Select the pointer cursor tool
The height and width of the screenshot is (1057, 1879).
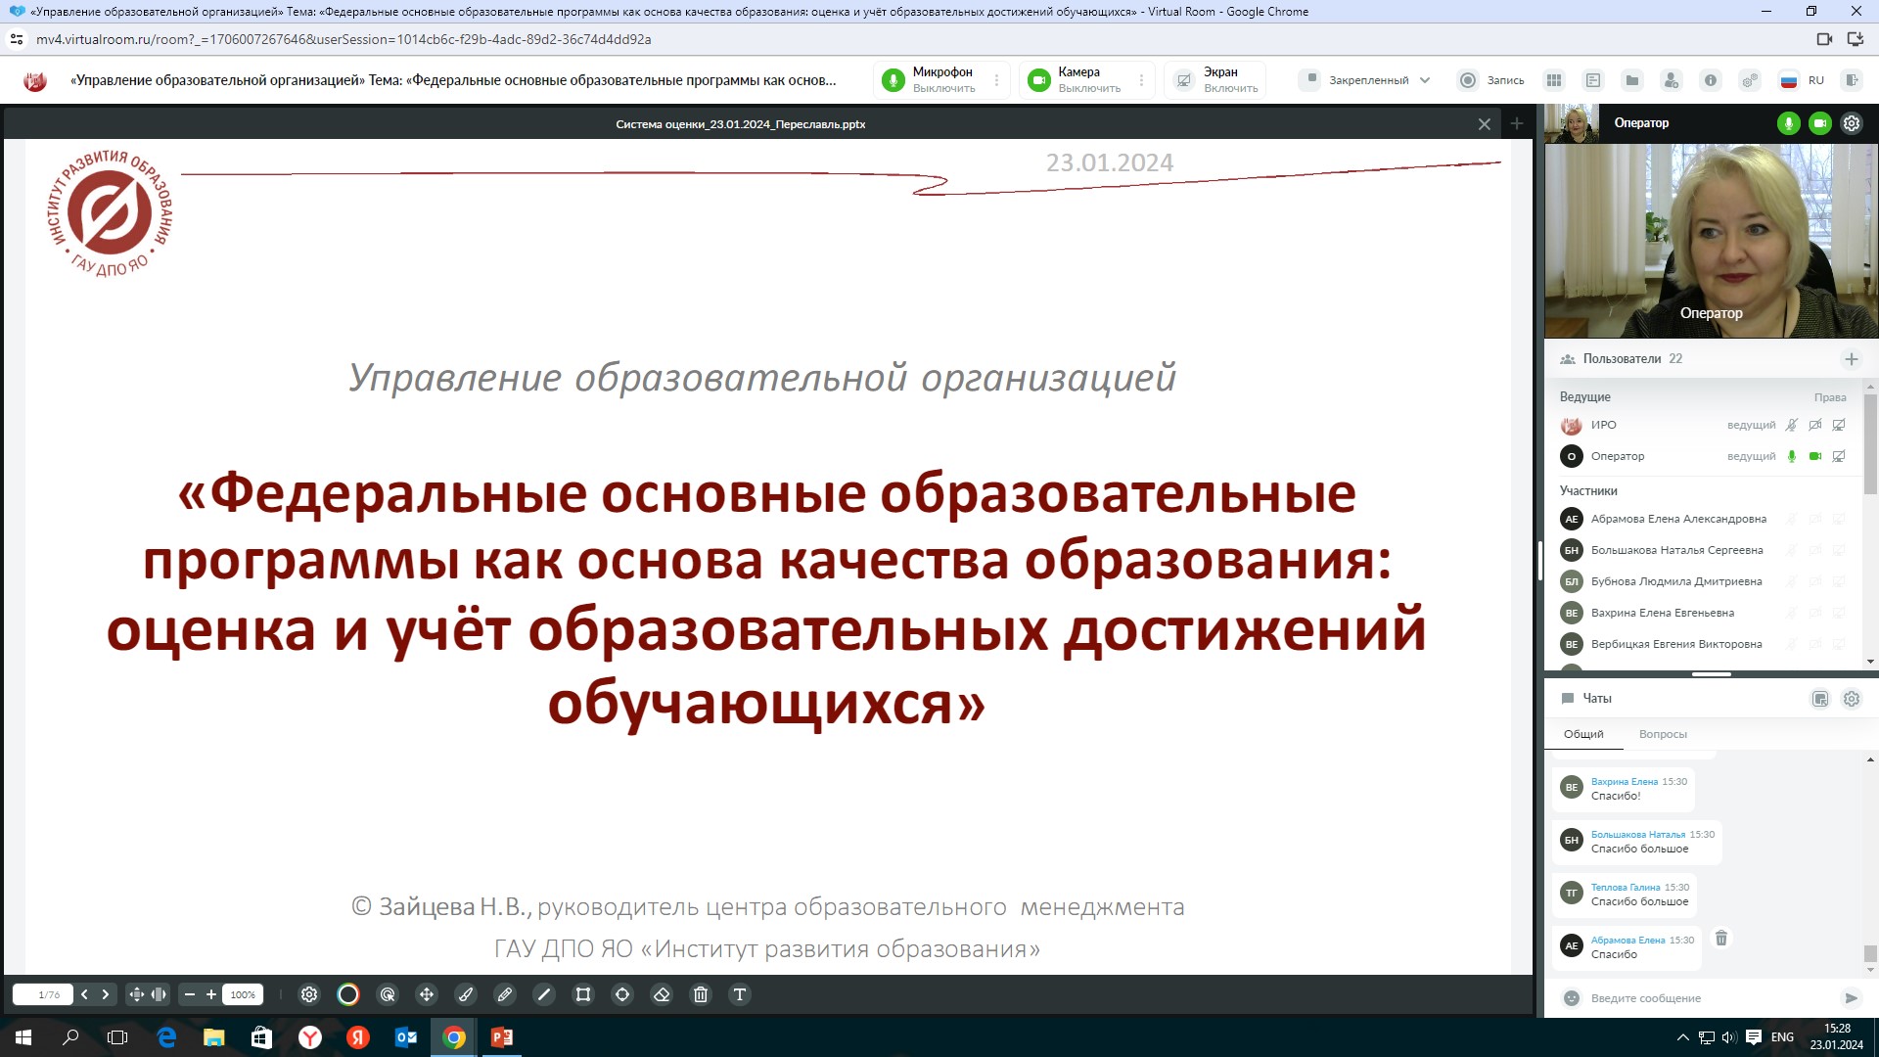tap(388, 994)
